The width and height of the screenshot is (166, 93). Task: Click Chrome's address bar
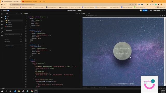click(70, 4)
